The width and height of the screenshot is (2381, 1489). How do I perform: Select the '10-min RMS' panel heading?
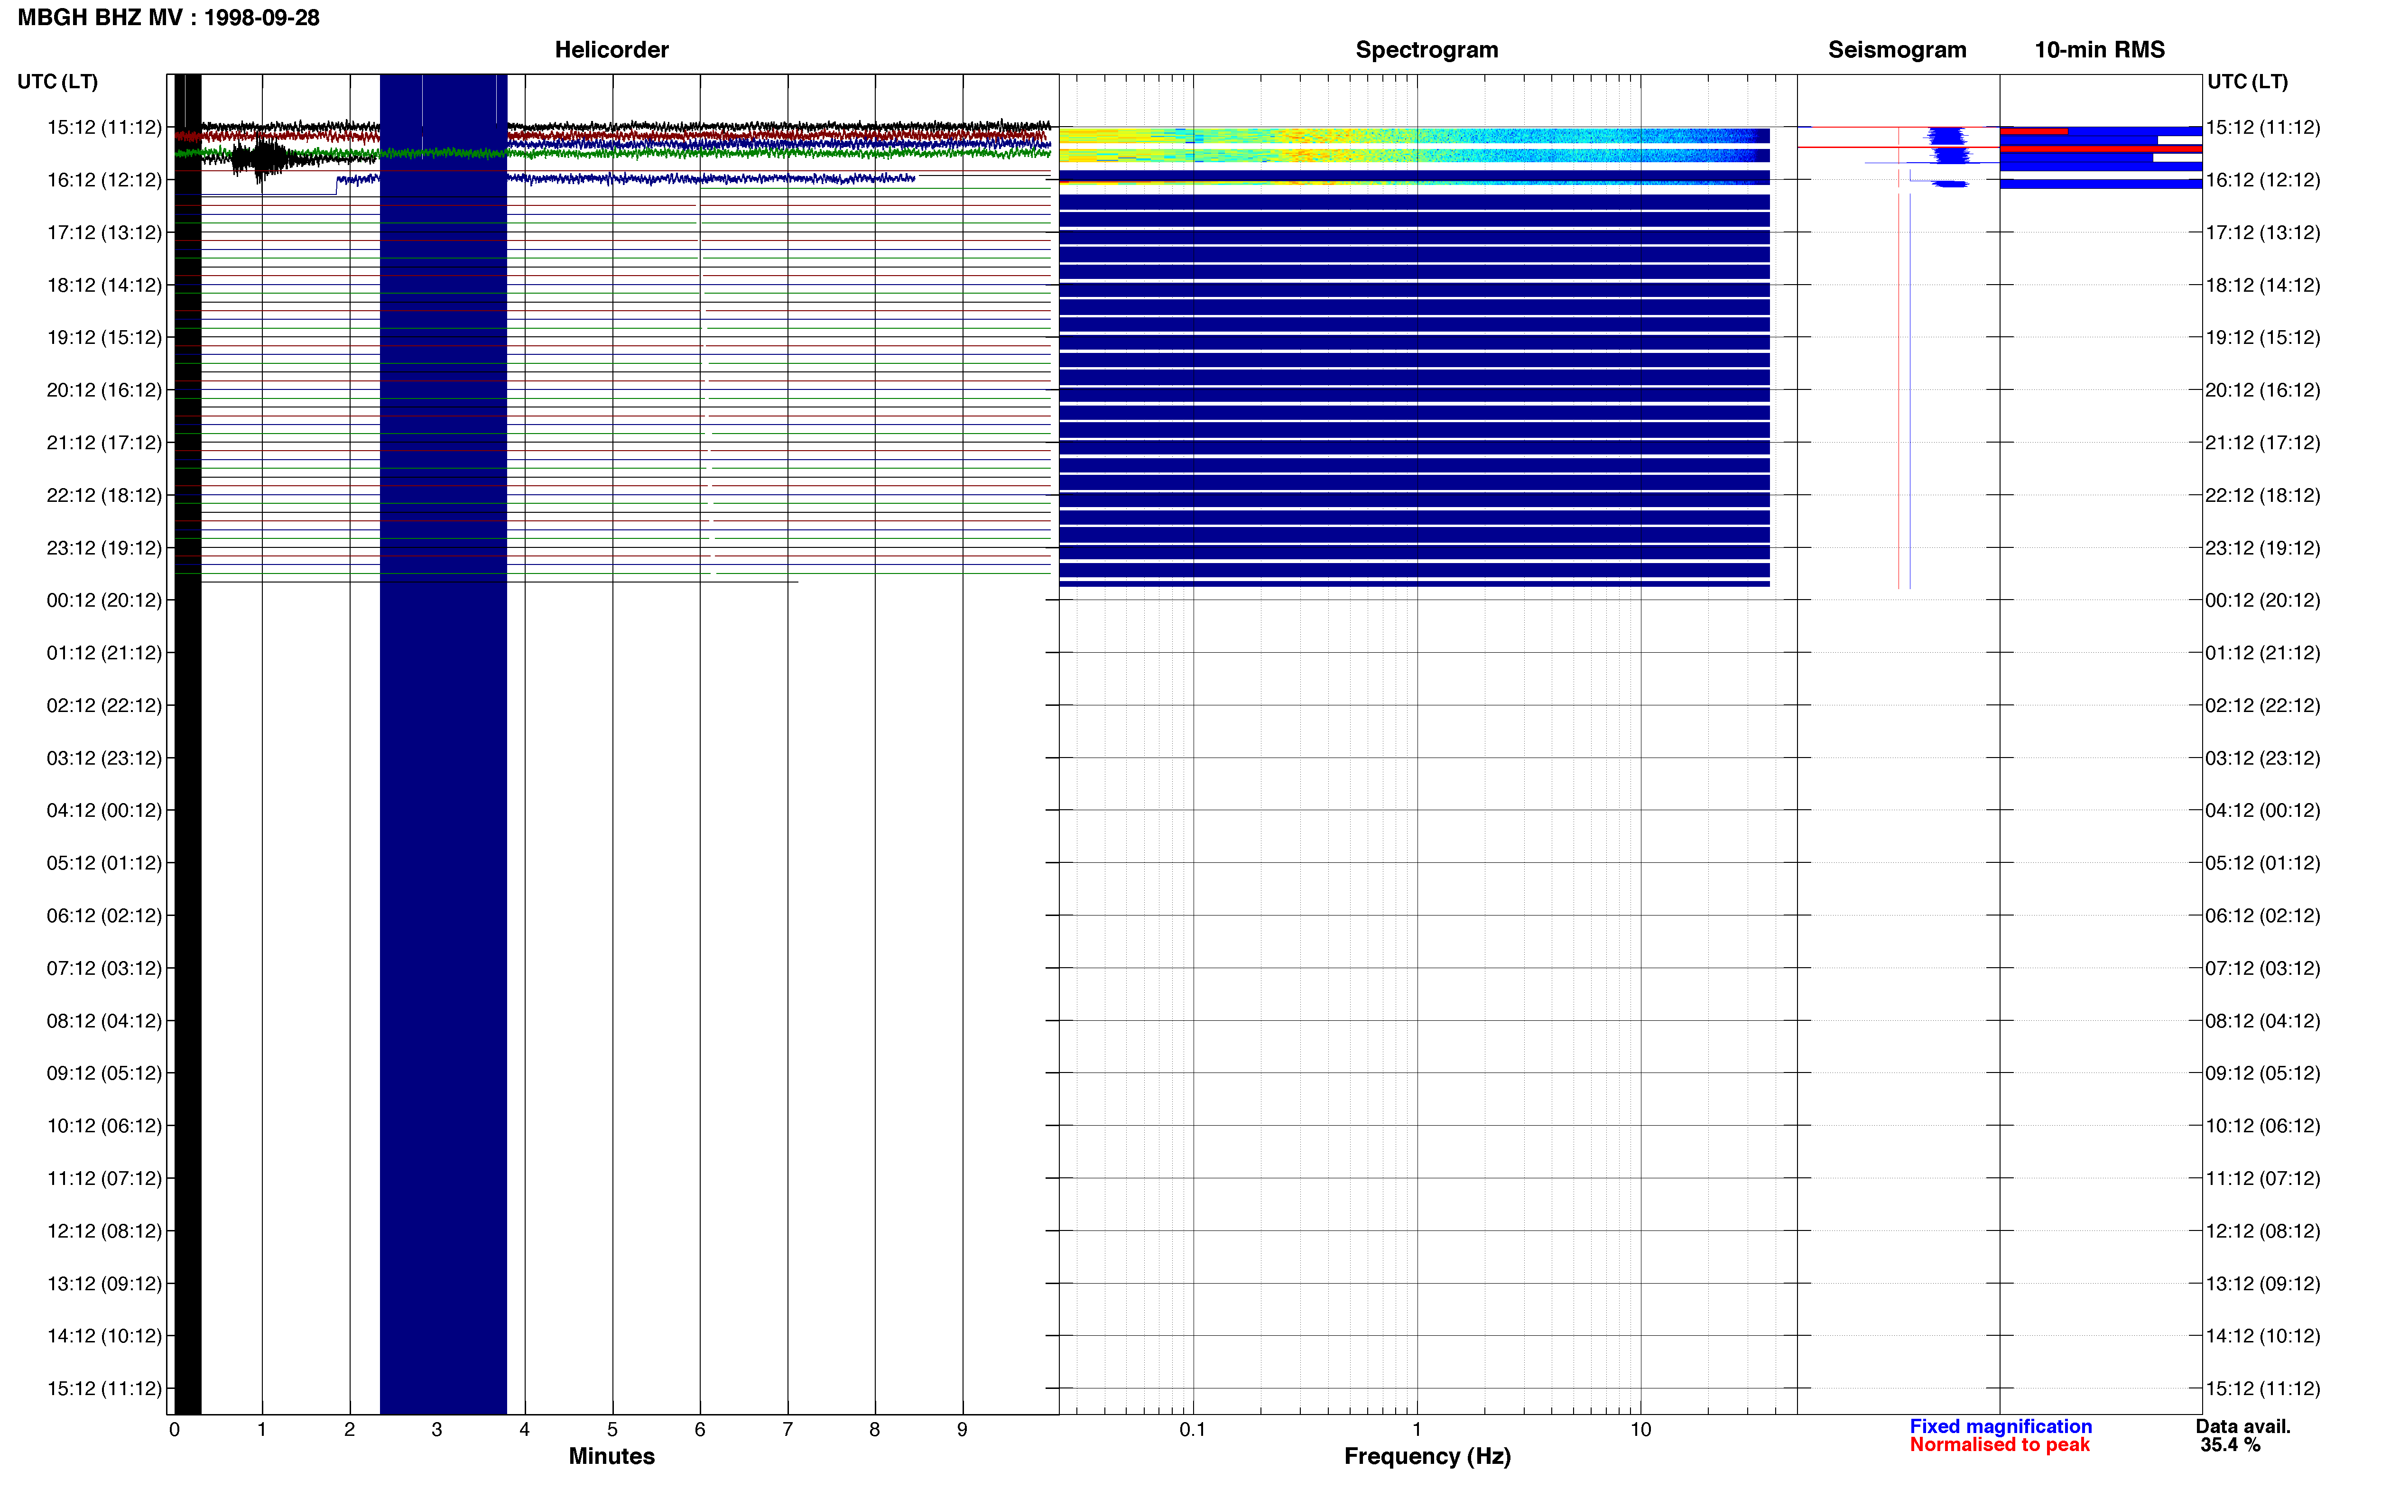click(x=2099, y=49)
